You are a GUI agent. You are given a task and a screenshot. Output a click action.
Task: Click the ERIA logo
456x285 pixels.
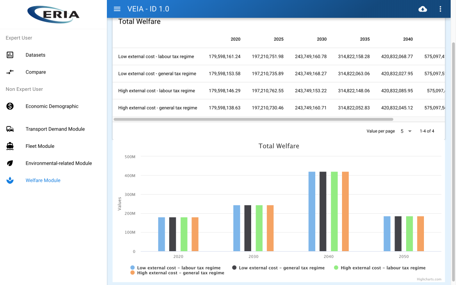[53, 15]
